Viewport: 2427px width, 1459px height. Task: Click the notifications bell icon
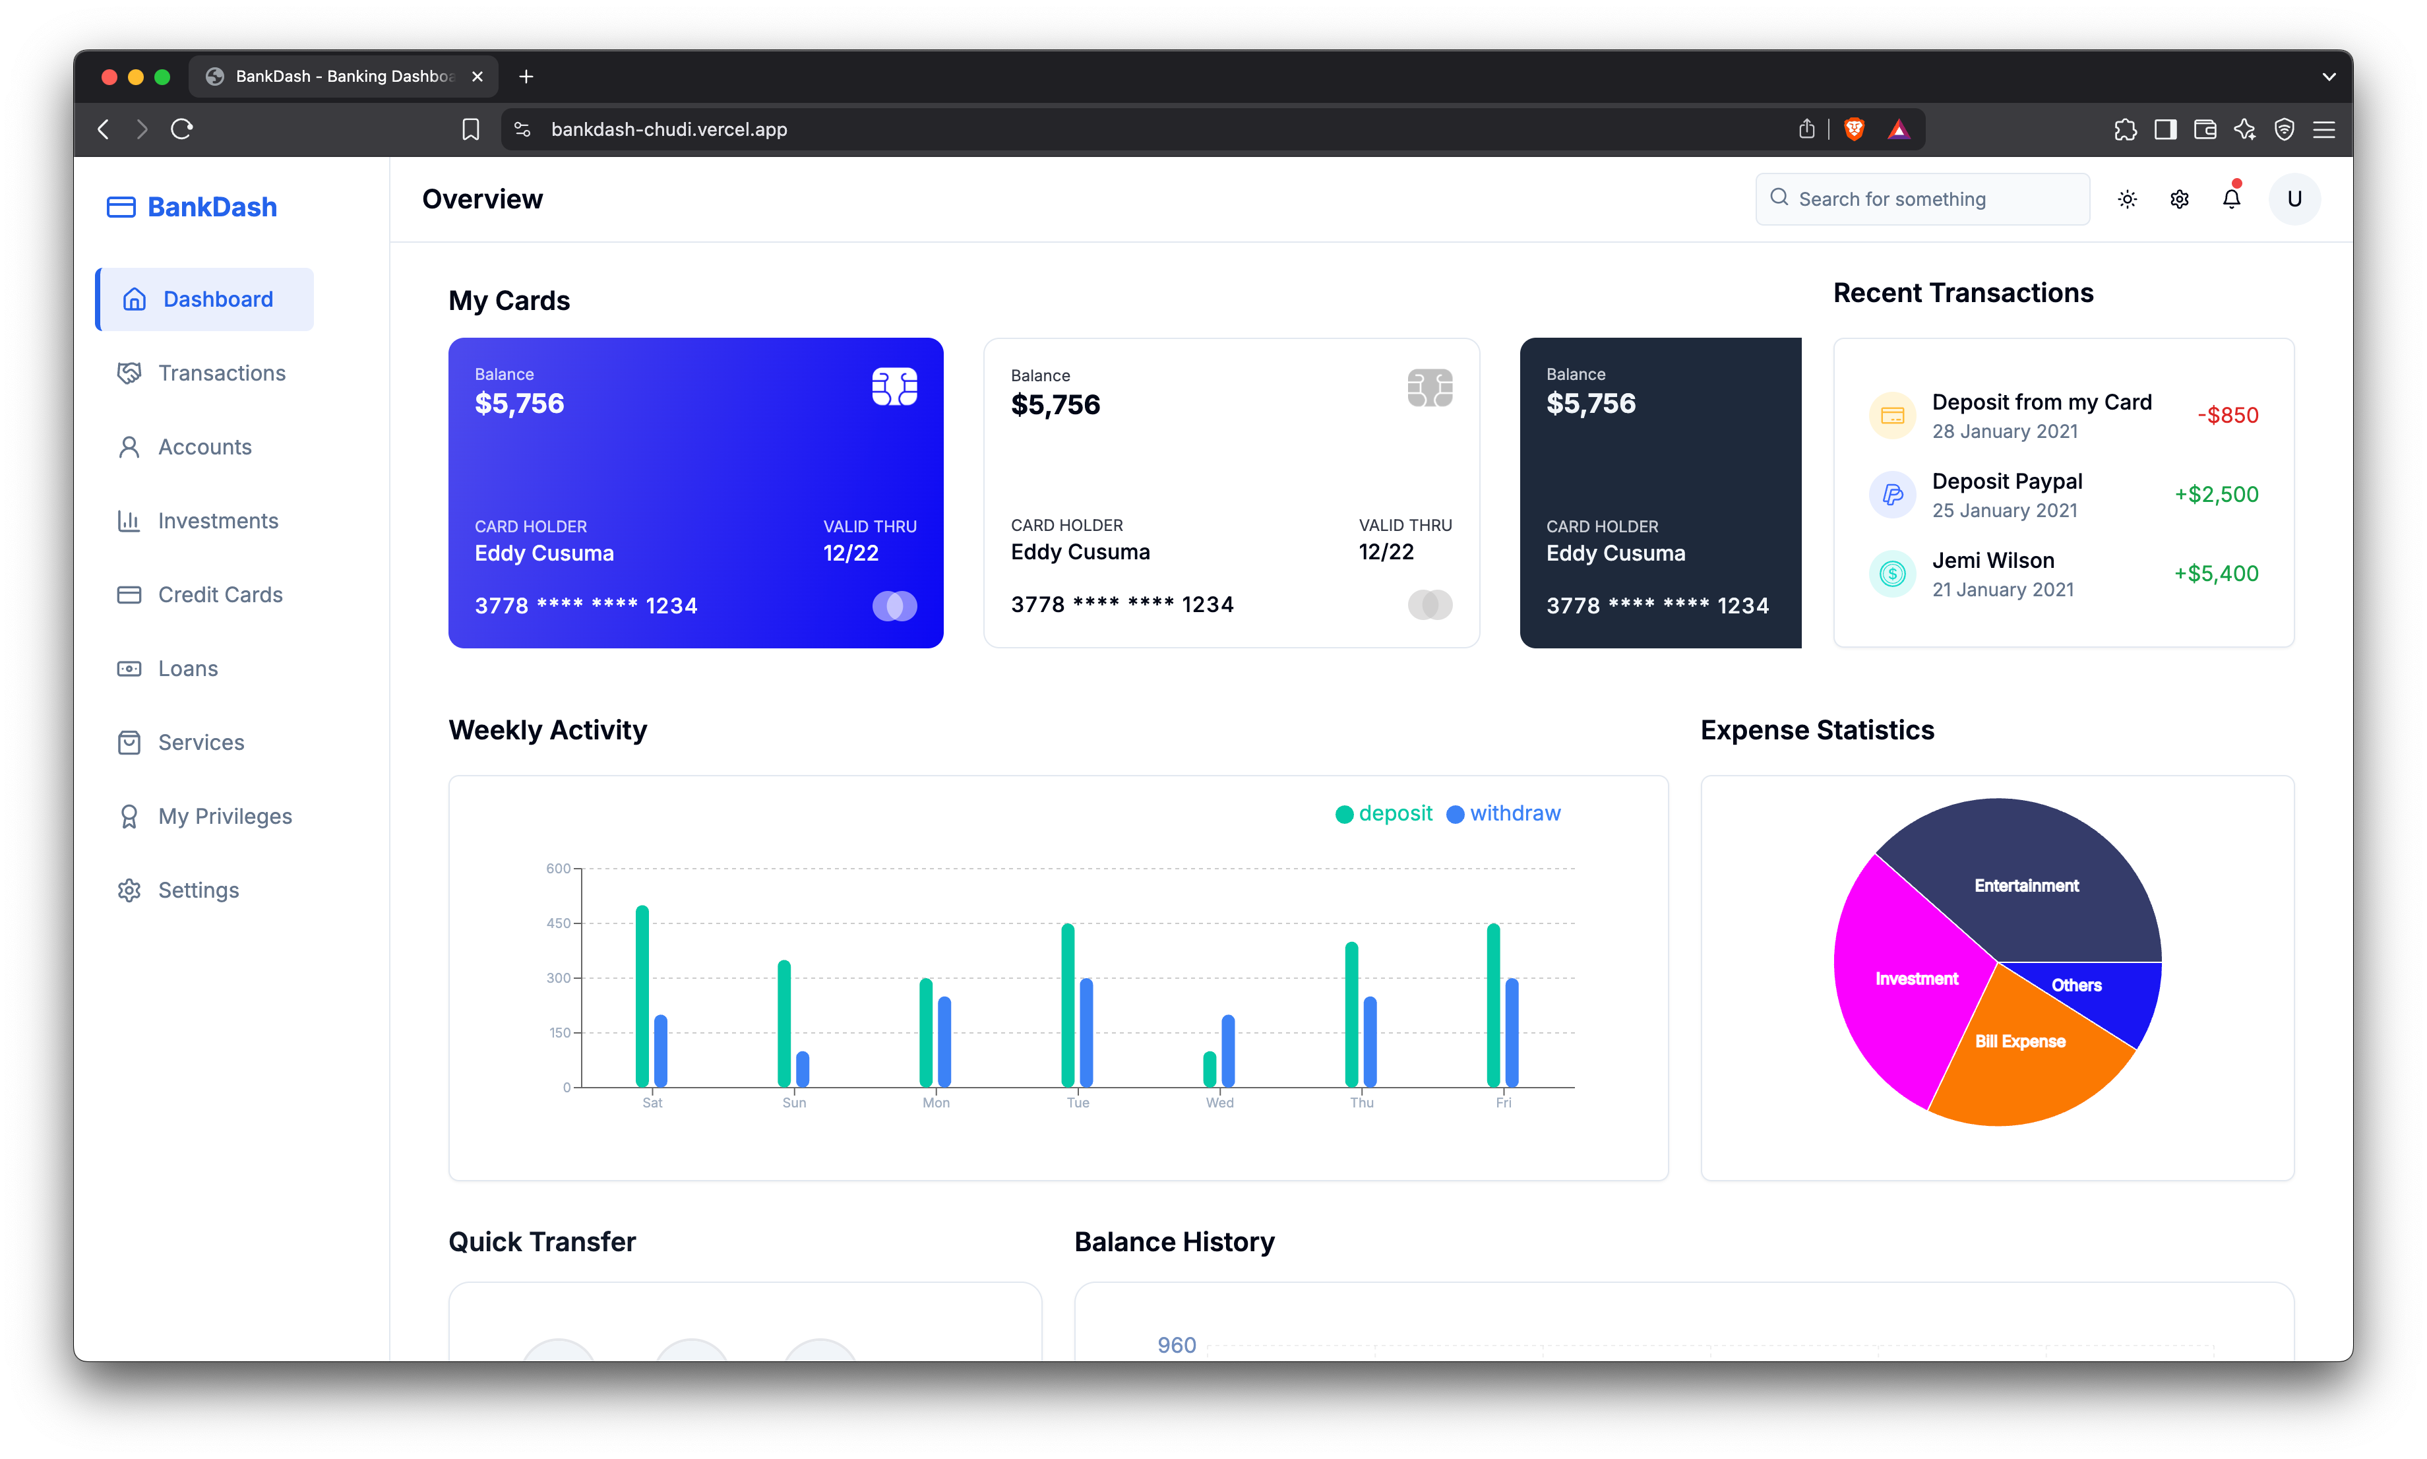point(2231,199)
